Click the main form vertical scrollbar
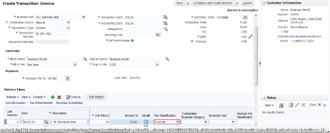 [256, 56]
